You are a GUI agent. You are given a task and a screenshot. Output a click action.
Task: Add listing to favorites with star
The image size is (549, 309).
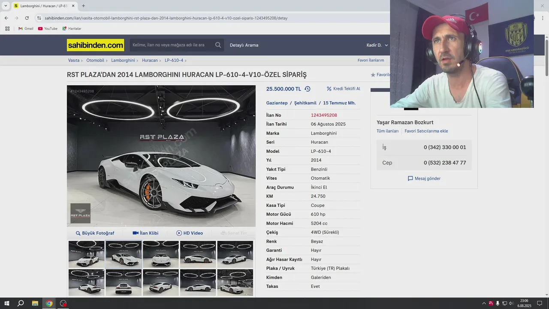(373, 75)
